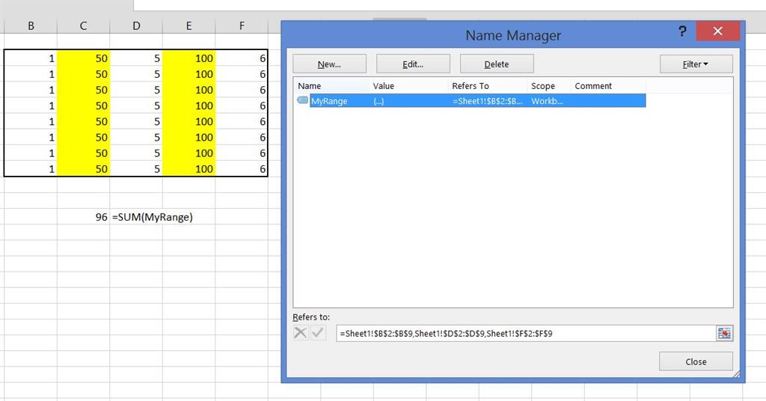The height and width of the screenshot is (401, 766).
Task: Select column F header in spreadsheet
Action: click(242, 26)
